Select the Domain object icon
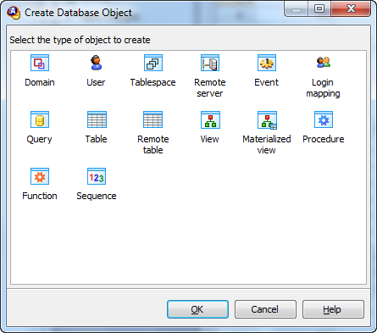The image size is (377, 333). tap(40, 63)
